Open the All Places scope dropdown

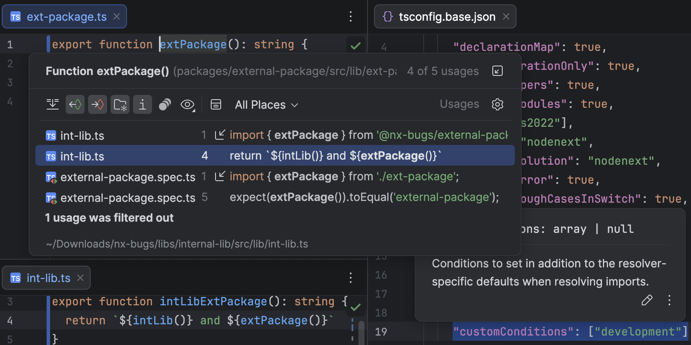point(266,105)
